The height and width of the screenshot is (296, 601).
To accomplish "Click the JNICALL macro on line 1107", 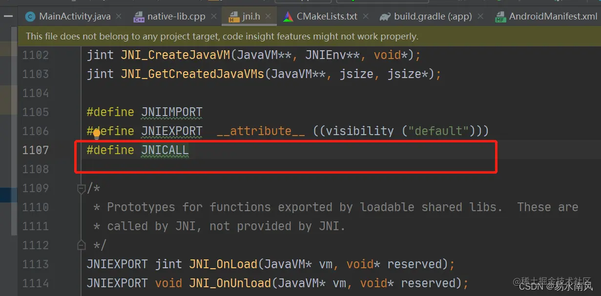I will coord(165,150).
